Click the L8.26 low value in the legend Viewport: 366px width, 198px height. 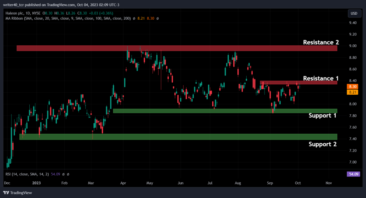coord(70,13)
